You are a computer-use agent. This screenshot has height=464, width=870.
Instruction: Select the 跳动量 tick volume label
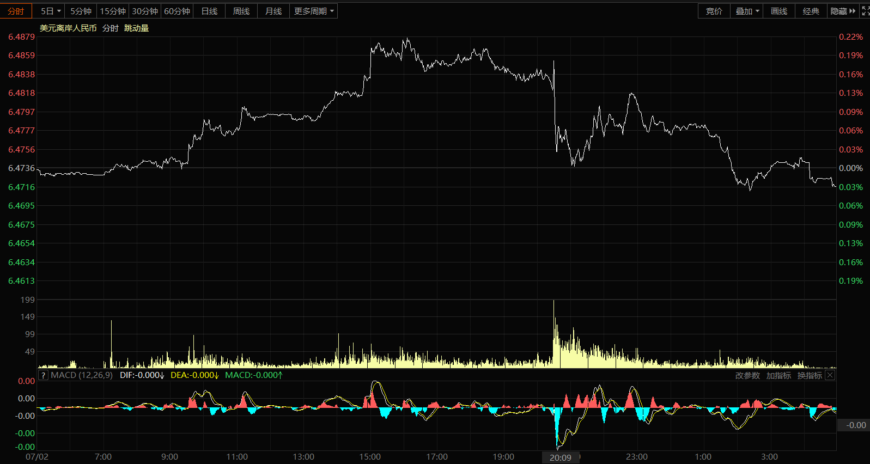click(x=136, y=28)
